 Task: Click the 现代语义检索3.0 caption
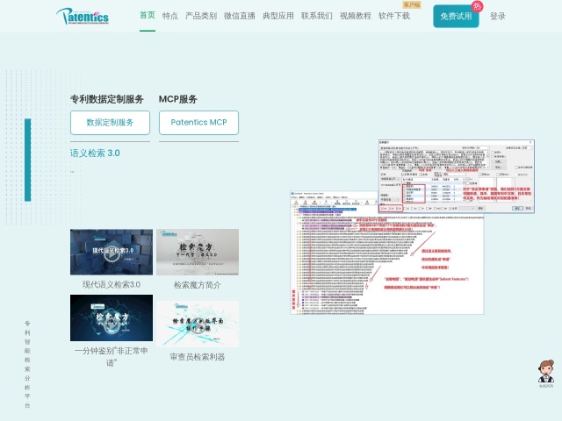point(112,284)
